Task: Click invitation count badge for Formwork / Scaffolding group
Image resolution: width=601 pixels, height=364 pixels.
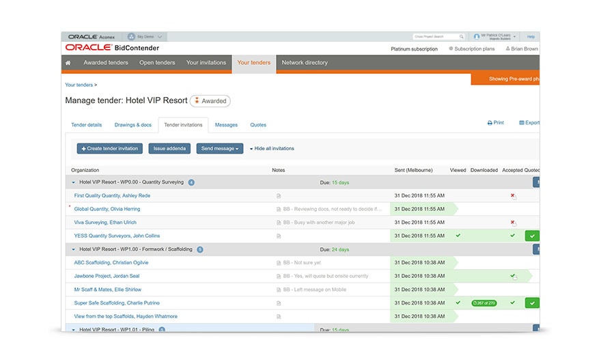Action: pos(200,249)
